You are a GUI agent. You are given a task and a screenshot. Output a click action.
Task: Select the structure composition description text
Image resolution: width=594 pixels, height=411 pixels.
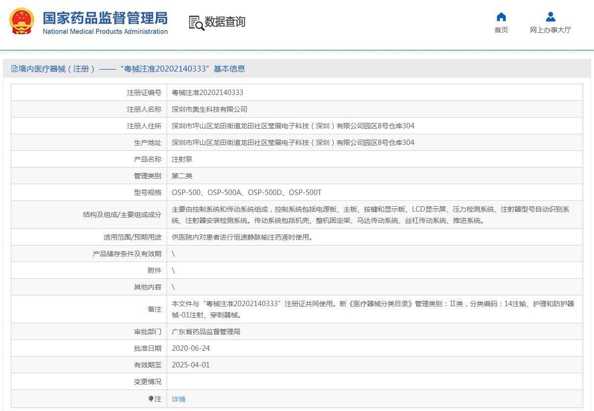[371, 215]
